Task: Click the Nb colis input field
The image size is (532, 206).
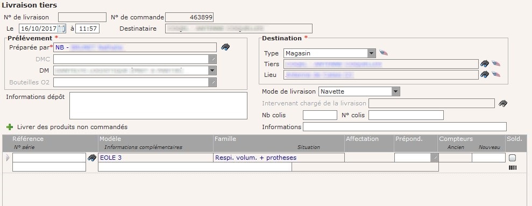Action: click(x=320, y=116)
